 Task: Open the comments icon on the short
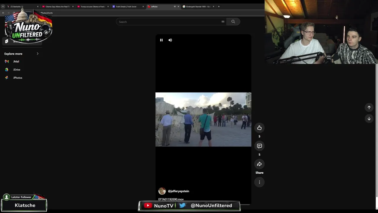[x=259, y=146]
